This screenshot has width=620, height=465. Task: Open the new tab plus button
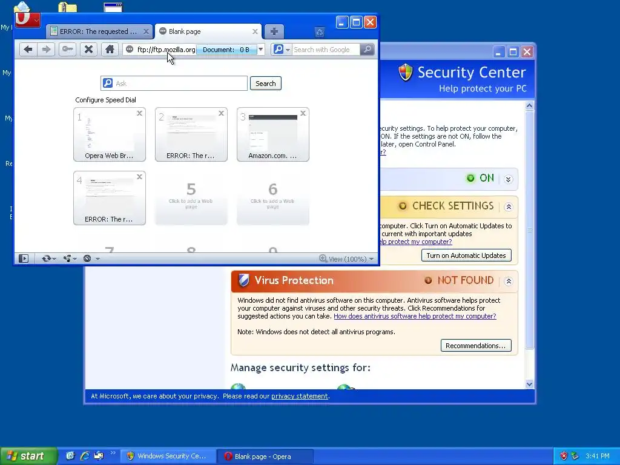[274, 31]
